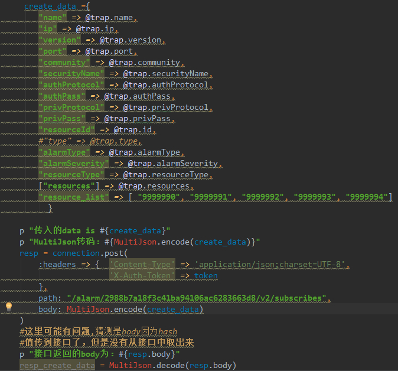Click the create_data variable declaration

tap(50, 6)
